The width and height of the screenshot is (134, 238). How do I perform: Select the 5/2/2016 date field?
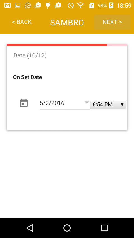click(65, 103)
